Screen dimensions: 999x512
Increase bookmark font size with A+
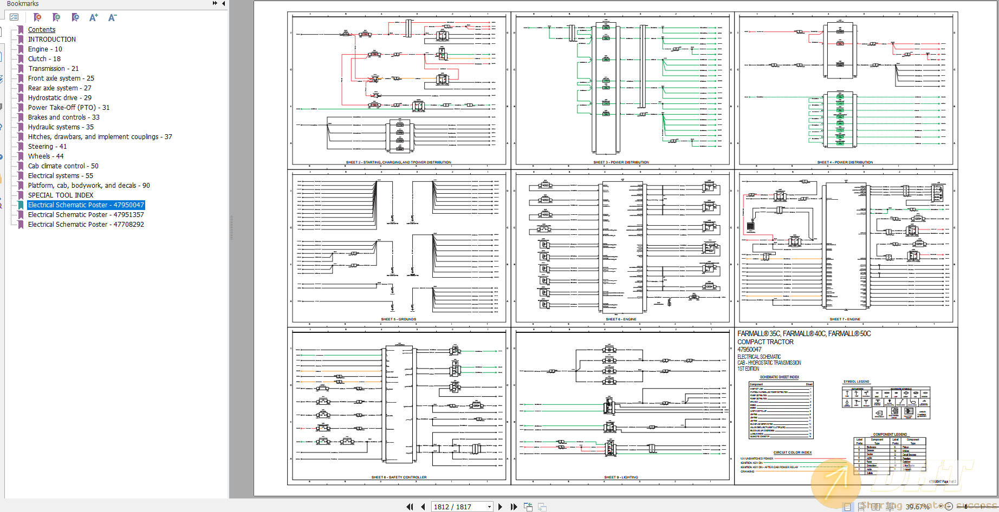94,17
